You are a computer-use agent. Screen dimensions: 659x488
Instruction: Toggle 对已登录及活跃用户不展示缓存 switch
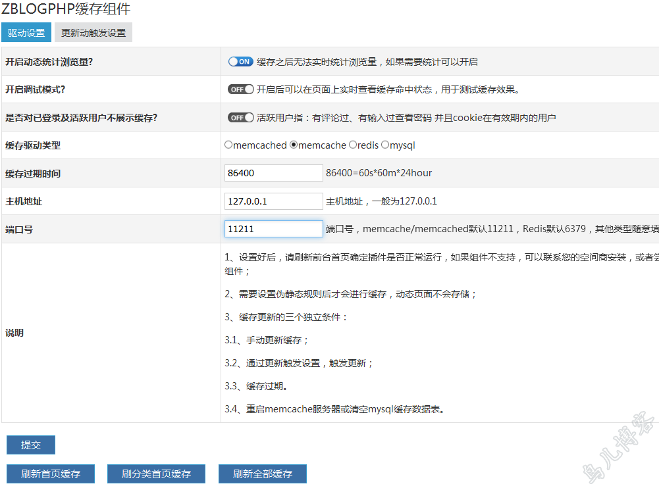click(x=241, y=118)
